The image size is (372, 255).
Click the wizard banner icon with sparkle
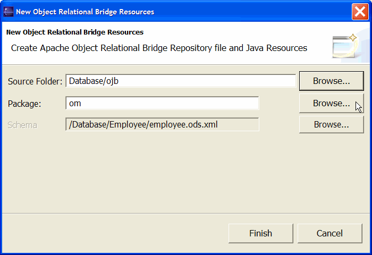pos(345,46)
